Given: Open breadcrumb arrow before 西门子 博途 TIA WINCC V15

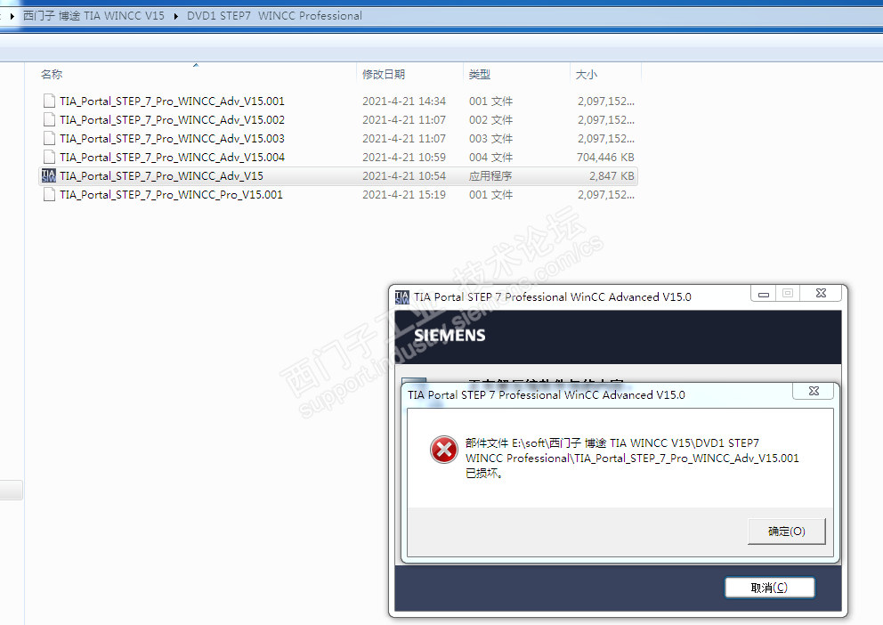Looking at the screenshot, I should tap(12, 16).
